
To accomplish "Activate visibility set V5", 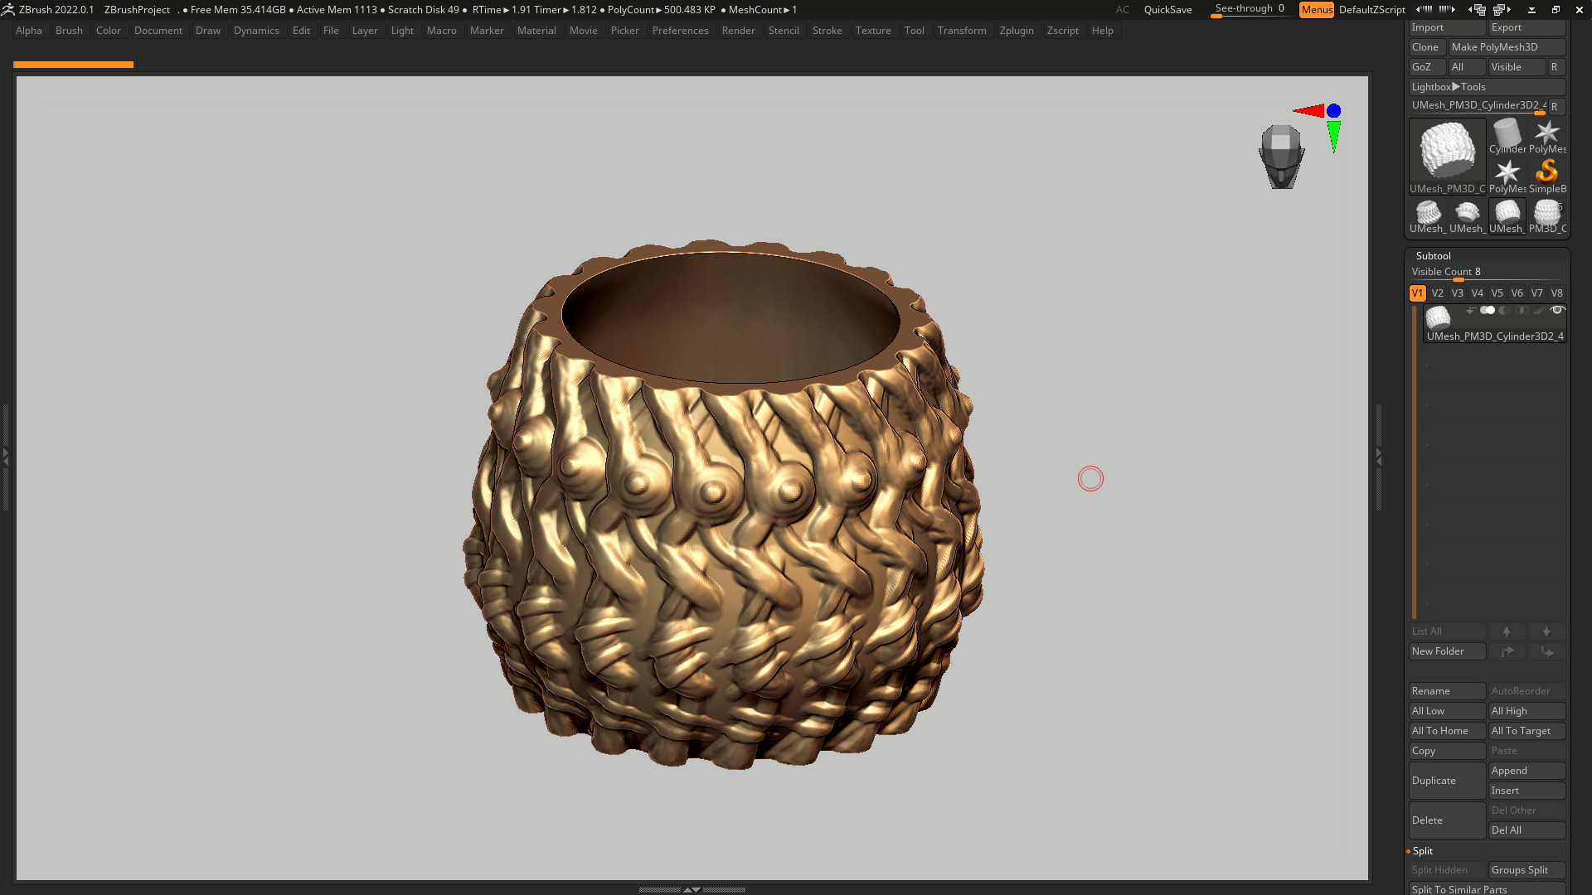I will pos(1497,293).
